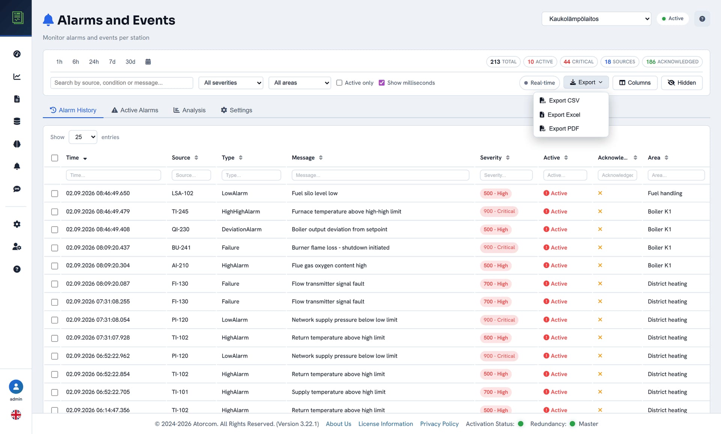Open the SMS messages icon in sidebar
The height and width of the screenshot is (434, 721).
pyautogui.click(x=17, y=189)
